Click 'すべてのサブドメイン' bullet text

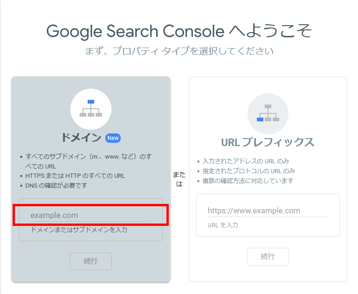point(89,161)
